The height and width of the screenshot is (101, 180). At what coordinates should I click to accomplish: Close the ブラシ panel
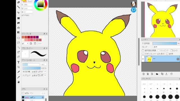pos(46,89)
